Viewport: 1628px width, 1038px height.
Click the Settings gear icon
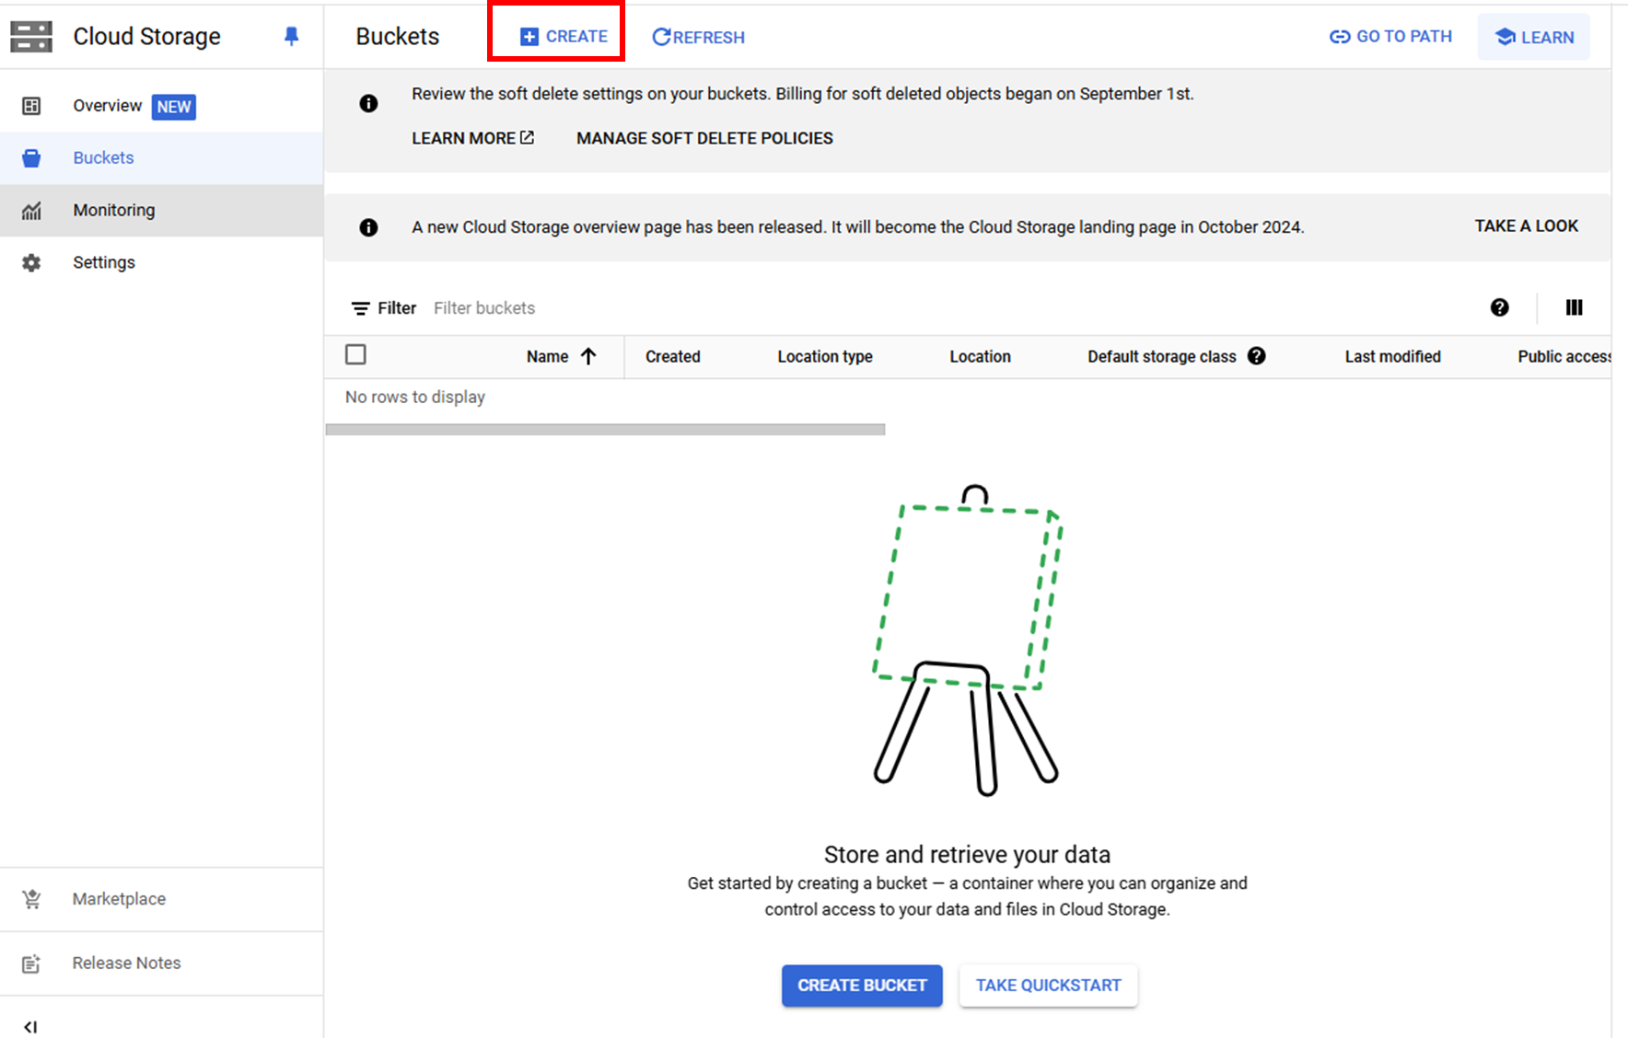point(31,263)
